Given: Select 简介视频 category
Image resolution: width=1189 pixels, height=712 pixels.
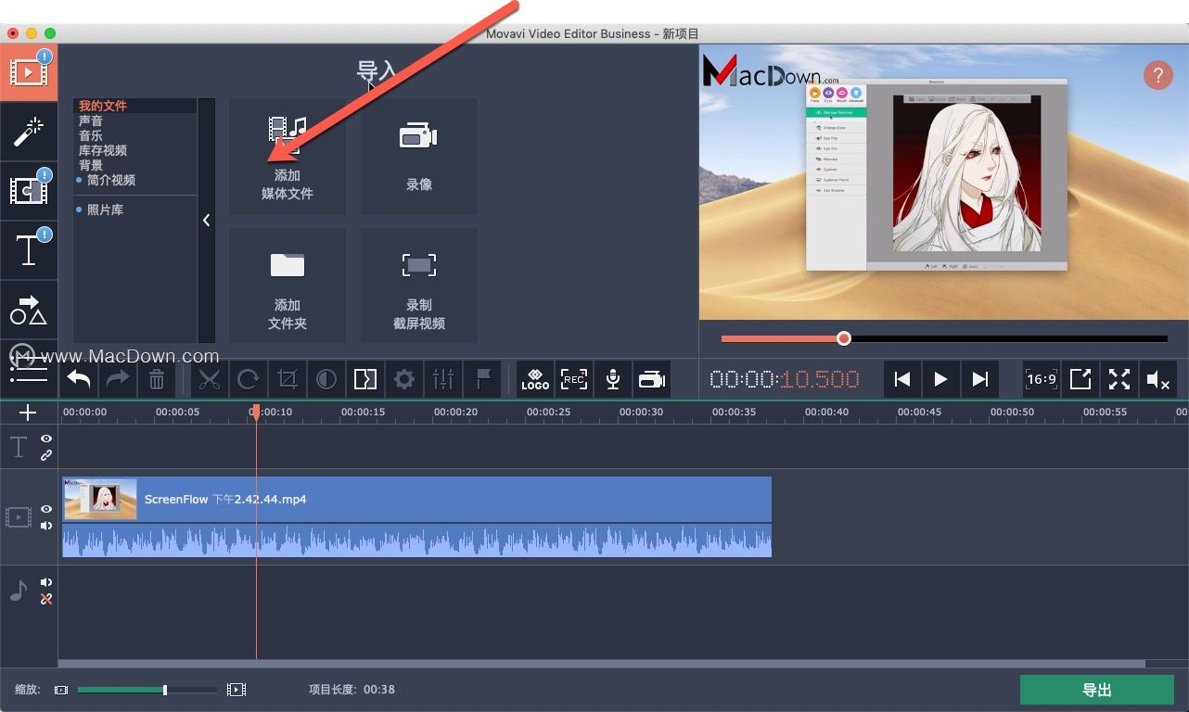Looking at the screenshot, I should pyautogui.click(x=111, y=180).
